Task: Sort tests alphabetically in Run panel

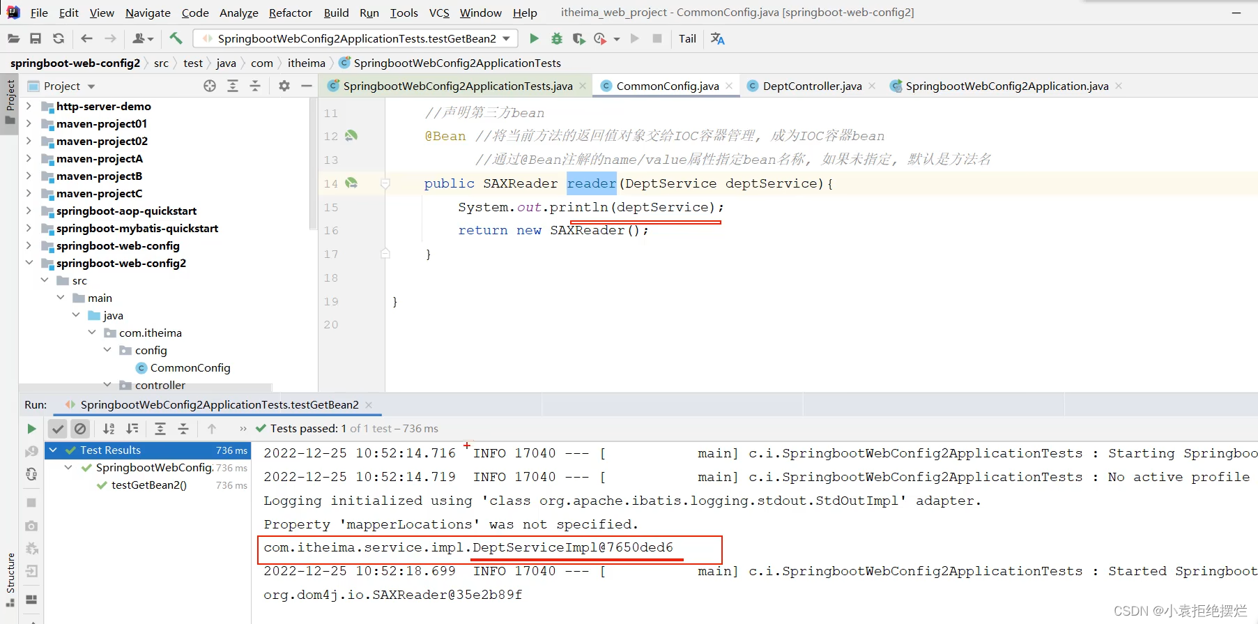Action: pos(109,429)
